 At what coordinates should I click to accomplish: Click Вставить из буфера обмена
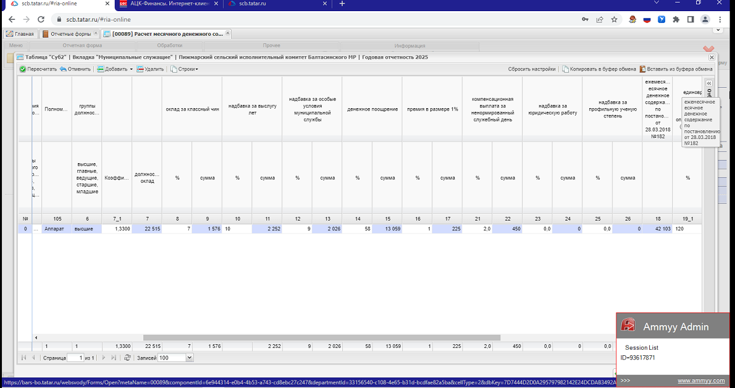point(676,69)
